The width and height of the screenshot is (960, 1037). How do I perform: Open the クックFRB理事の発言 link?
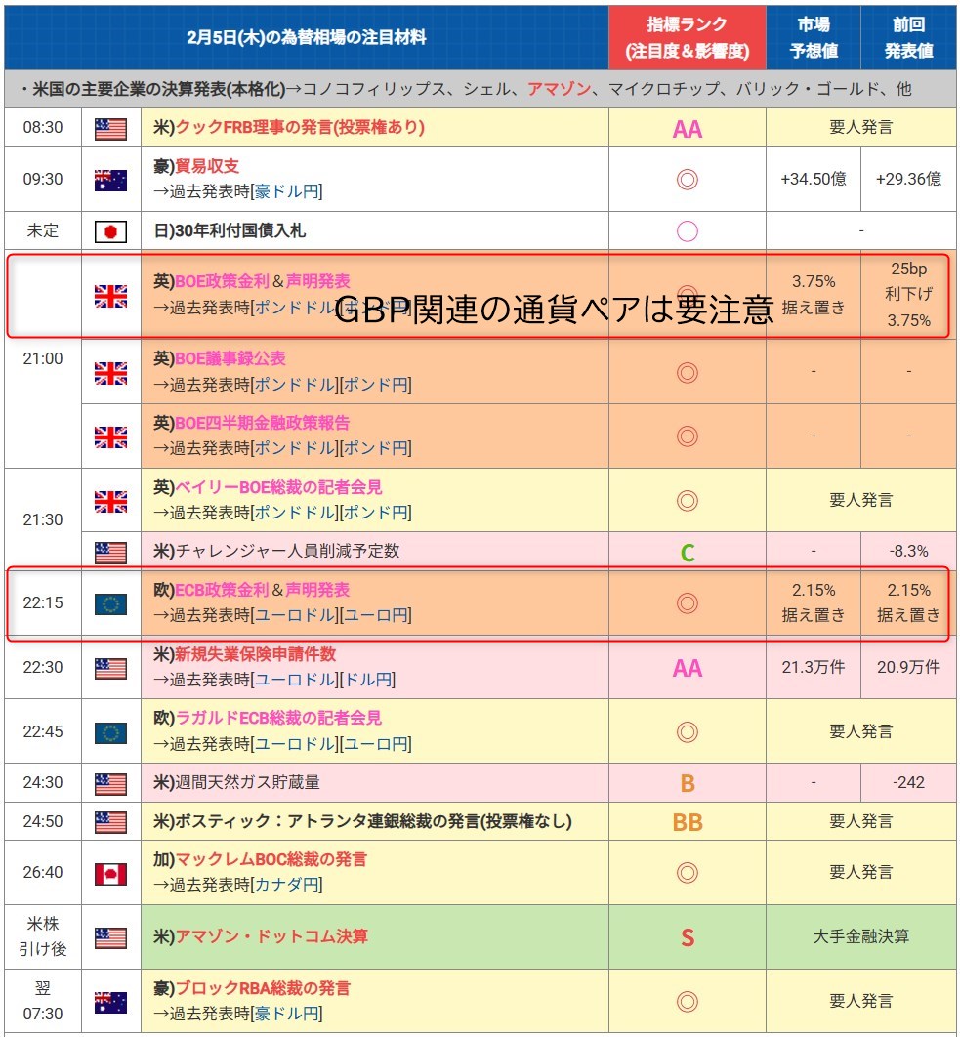[300, 127]
